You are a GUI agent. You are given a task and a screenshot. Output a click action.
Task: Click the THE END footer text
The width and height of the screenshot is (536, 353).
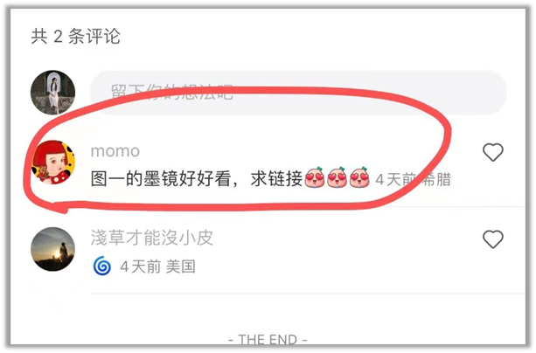(268, 339)
